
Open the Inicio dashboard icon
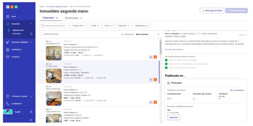tap(8, 17)
